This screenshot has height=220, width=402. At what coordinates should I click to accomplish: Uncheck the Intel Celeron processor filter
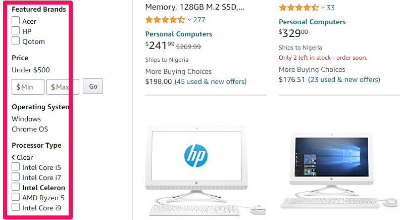point(16,187)
